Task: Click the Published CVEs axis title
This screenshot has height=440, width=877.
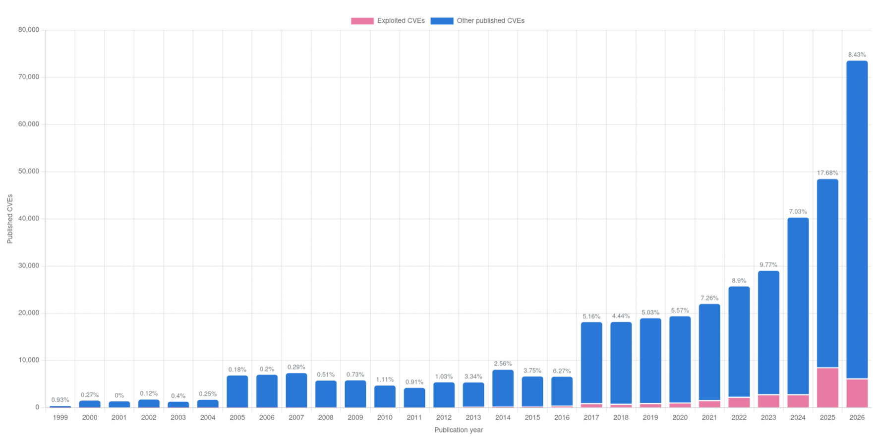Action: (x=10, y=219)
